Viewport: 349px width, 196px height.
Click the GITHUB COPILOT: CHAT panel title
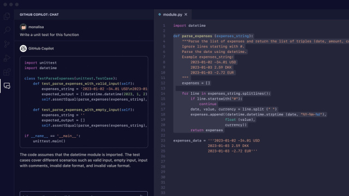pyautogui.click(x=39, y=15)
